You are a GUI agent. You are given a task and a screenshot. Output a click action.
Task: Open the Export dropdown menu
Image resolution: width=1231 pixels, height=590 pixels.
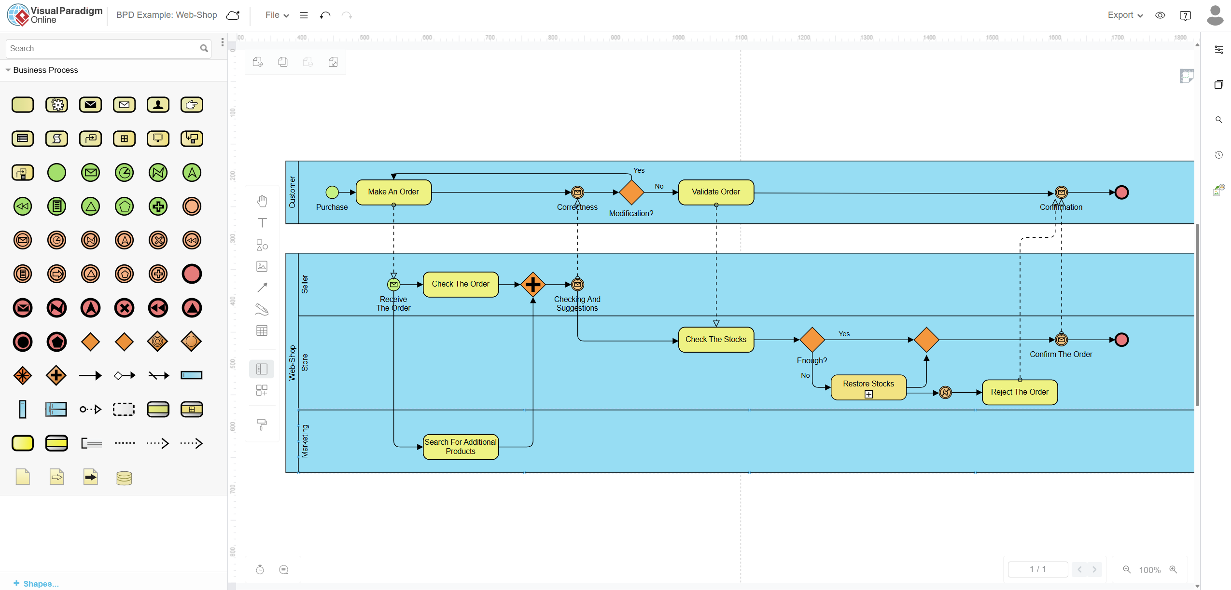coord(1125,15)
